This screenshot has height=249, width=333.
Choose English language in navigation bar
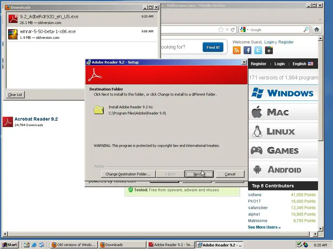click(303, 64)
